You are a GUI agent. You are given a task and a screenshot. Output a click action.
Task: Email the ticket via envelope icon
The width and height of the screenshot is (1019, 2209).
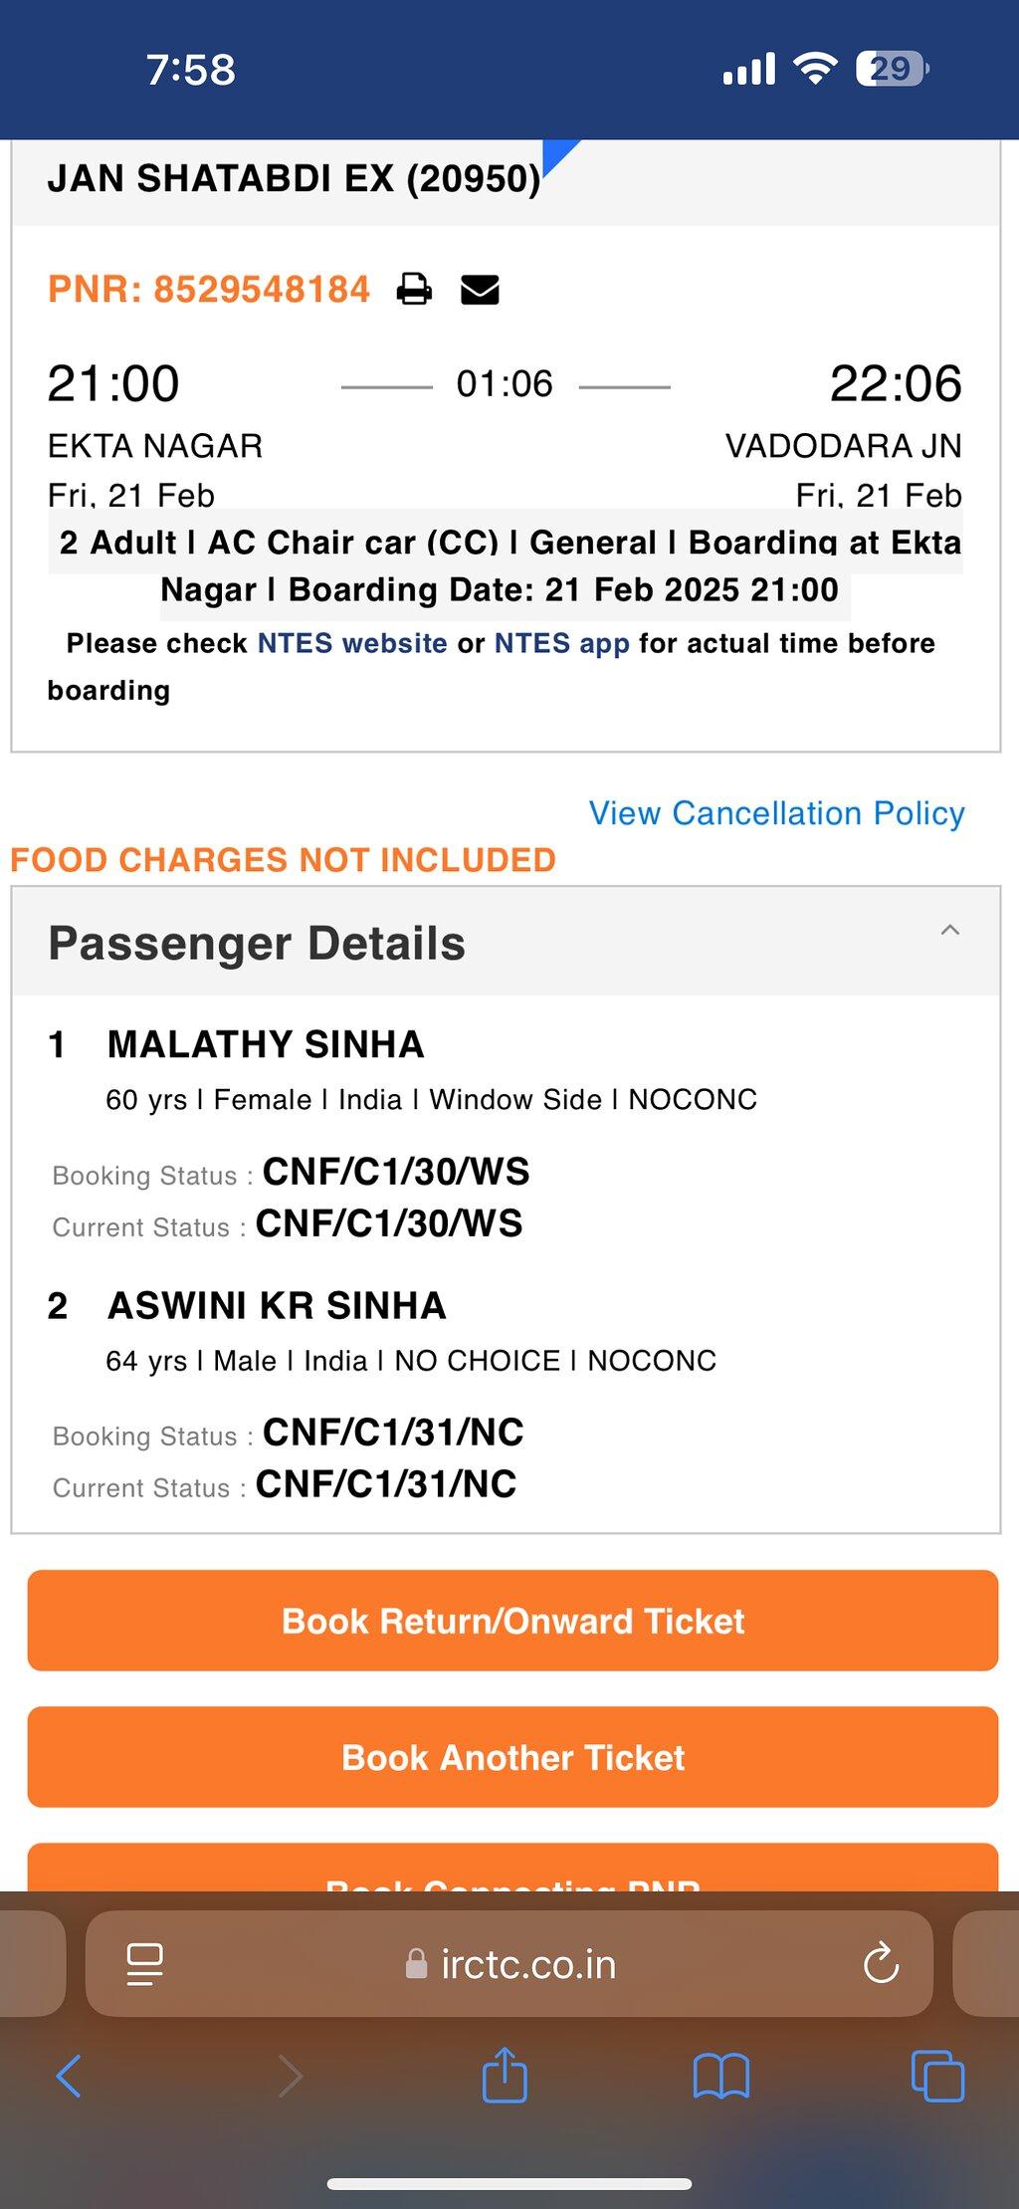480,290
